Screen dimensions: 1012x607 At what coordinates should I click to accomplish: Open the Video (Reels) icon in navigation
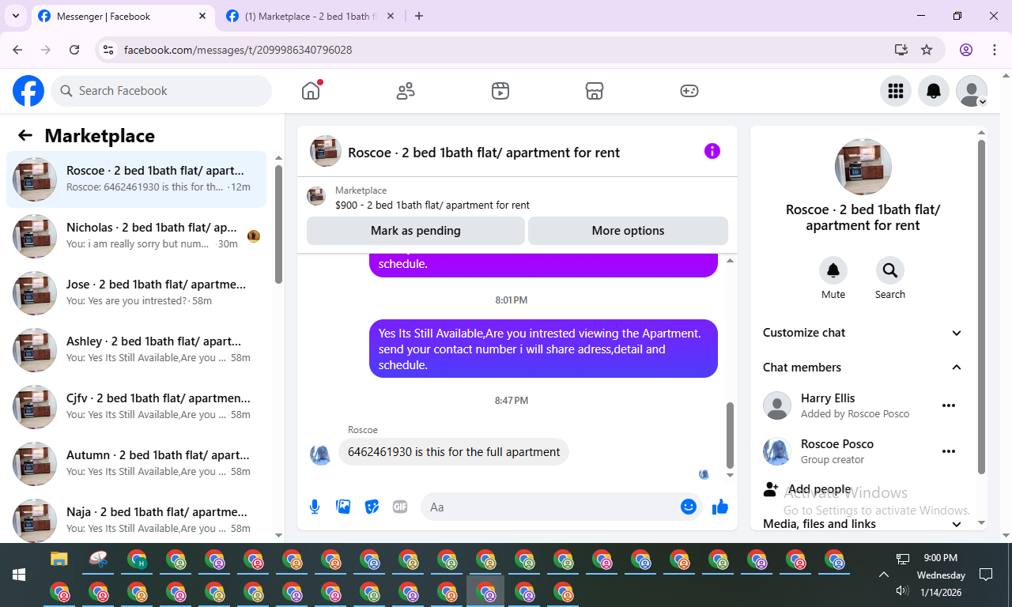(500, 91)
